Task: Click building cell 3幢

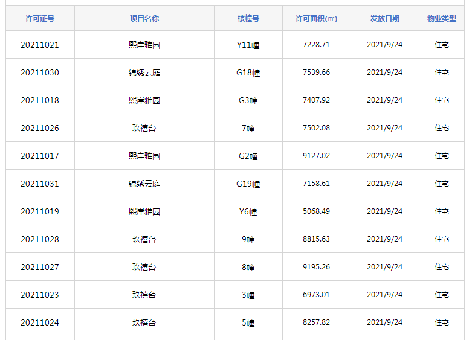Action: click(x=248, y=295)
